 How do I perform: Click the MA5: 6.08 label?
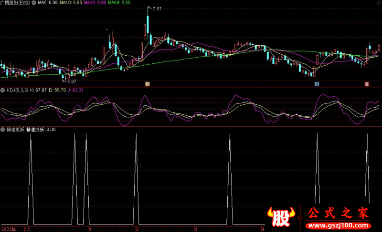click(x=48, y=3)
